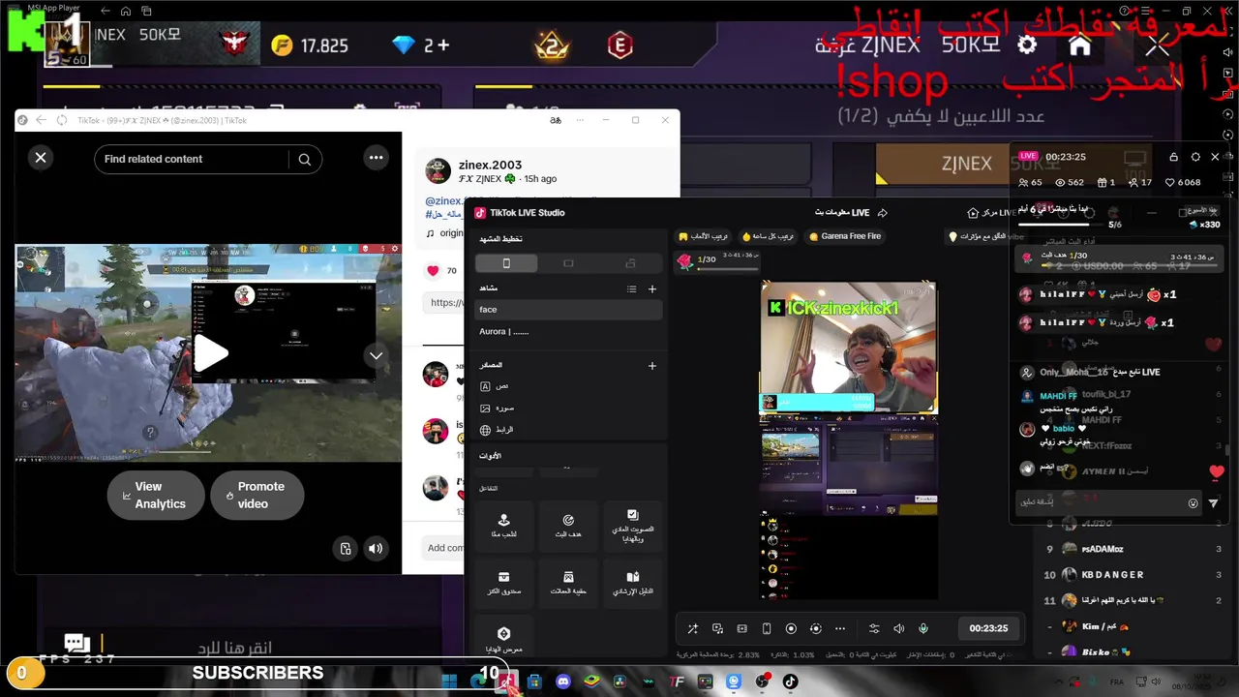Click the share arrow next to LIVE info

pos(882,213)
